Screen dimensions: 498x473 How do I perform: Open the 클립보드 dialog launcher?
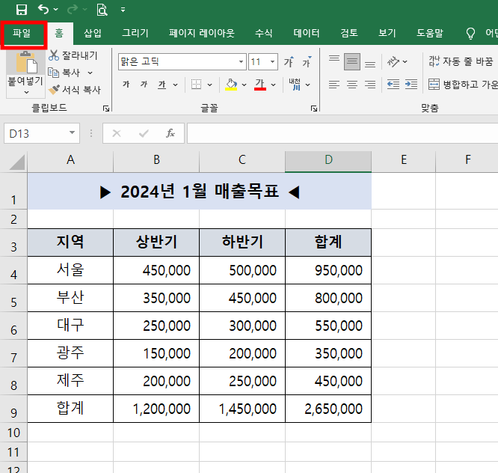(x=106, y=109)
